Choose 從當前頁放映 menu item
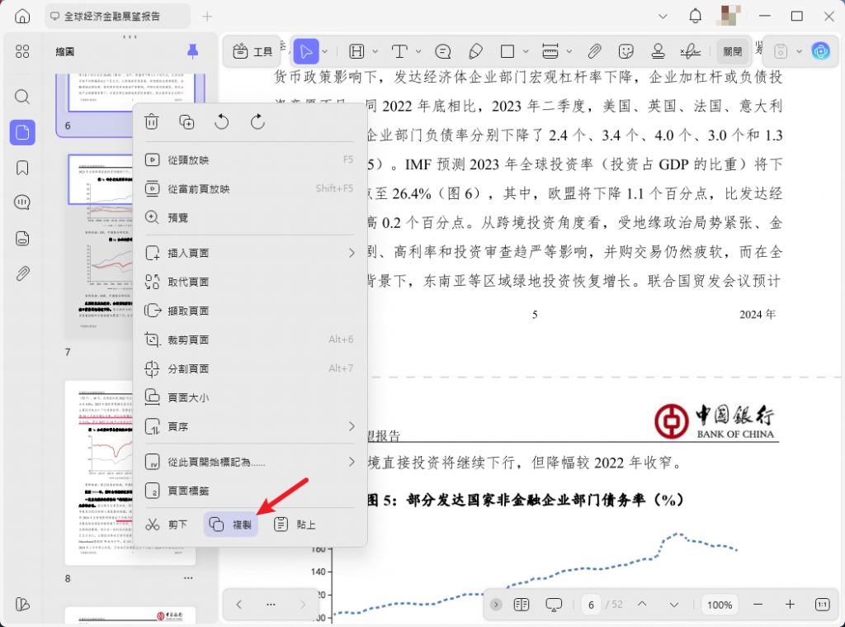Image resolution: width=845 pixels, height=627 pixels. 249,189
